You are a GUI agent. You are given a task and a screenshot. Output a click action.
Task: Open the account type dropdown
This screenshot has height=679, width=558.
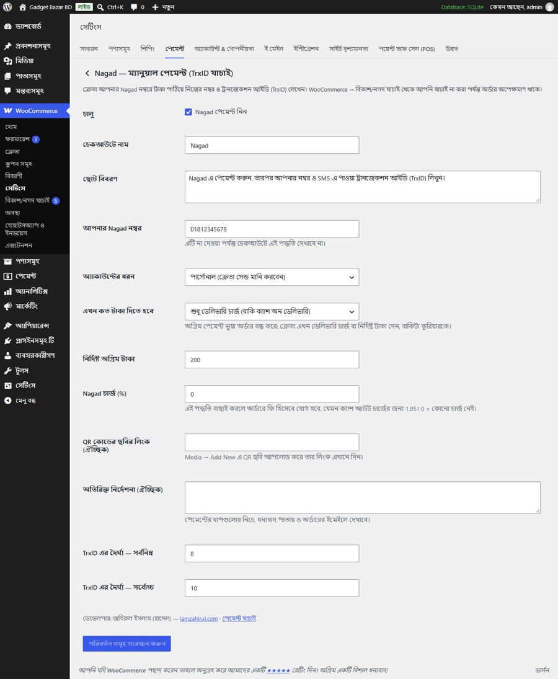click(272, 277)
